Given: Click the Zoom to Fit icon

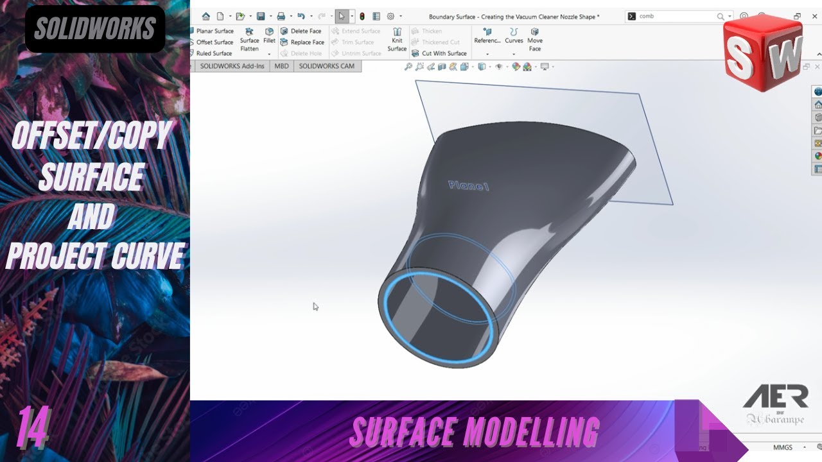Looking at the screenshot, I should pyautogui.click(x=408, y=67).
